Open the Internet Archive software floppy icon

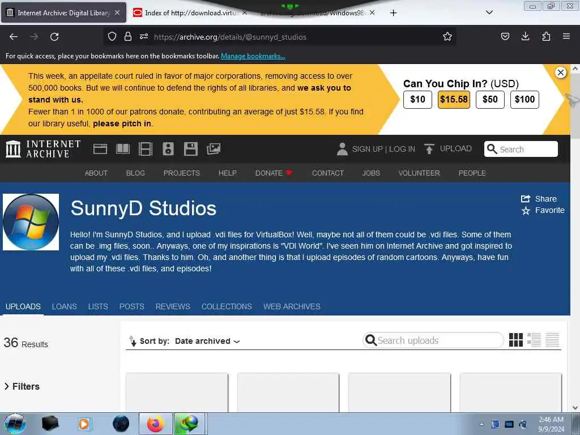coord(190,149)
